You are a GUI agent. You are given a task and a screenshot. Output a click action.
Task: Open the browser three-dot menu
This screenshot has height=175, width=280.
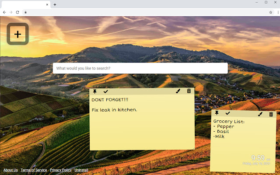pos(278,12)
